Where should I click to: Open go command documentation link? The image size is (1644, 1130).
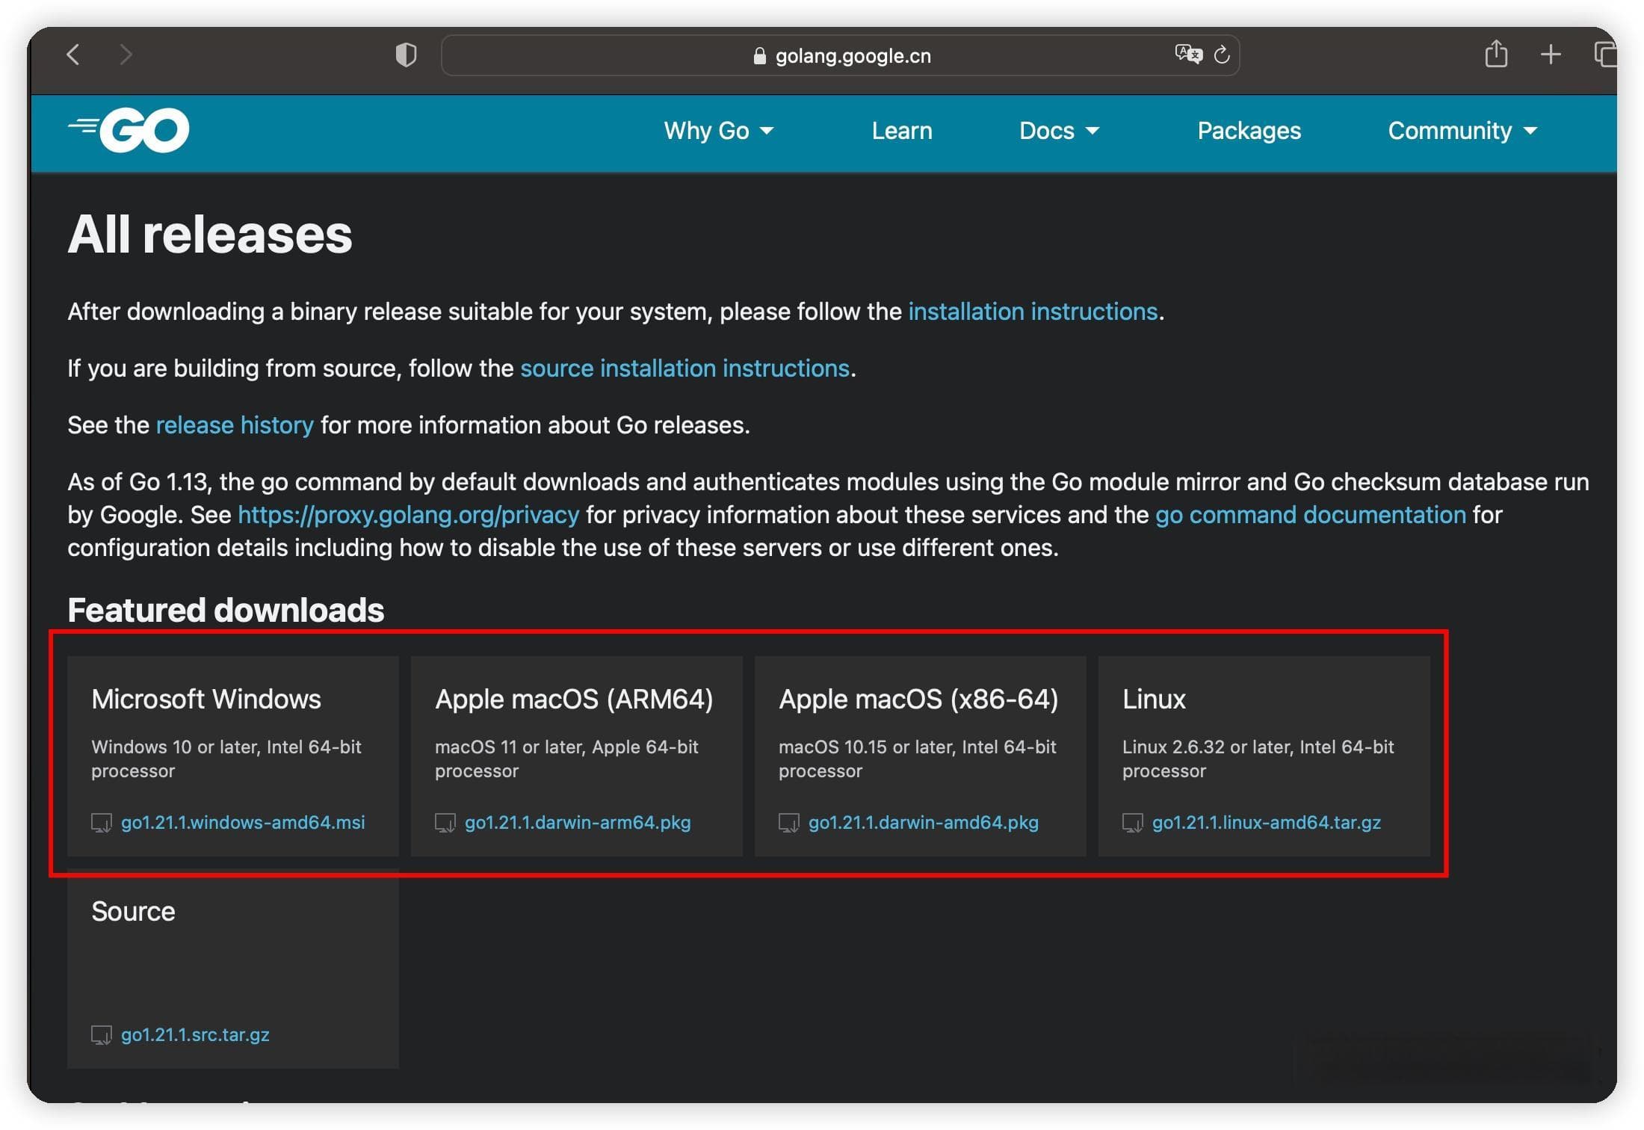[1311, 515]
